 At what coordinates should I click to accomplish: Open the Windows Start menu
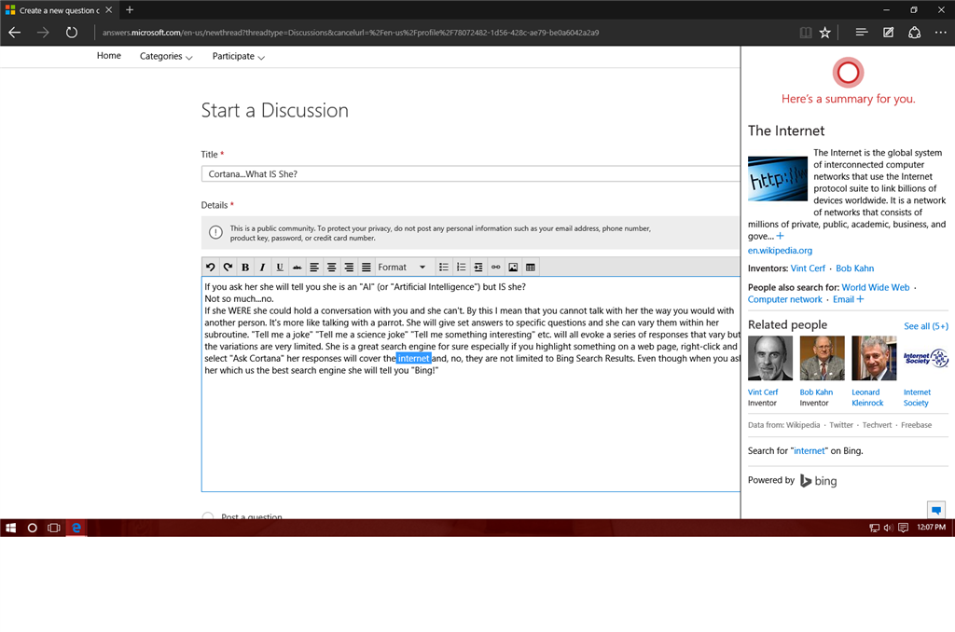(x=10, y=528)
